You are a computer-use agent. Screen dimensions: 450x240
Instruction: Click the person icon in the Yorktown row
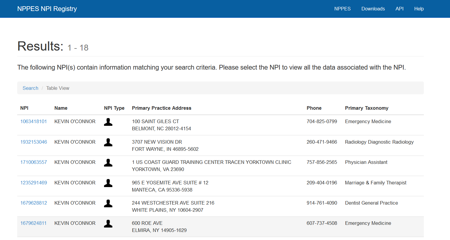[108, 163]
